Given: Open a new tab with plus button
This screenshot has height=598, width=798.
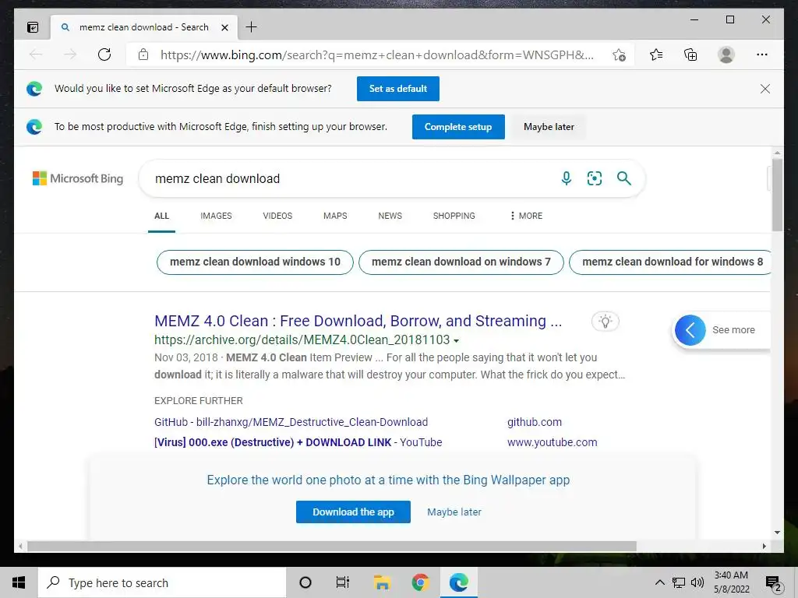Looking at the screenshot, I should (252, 27).
